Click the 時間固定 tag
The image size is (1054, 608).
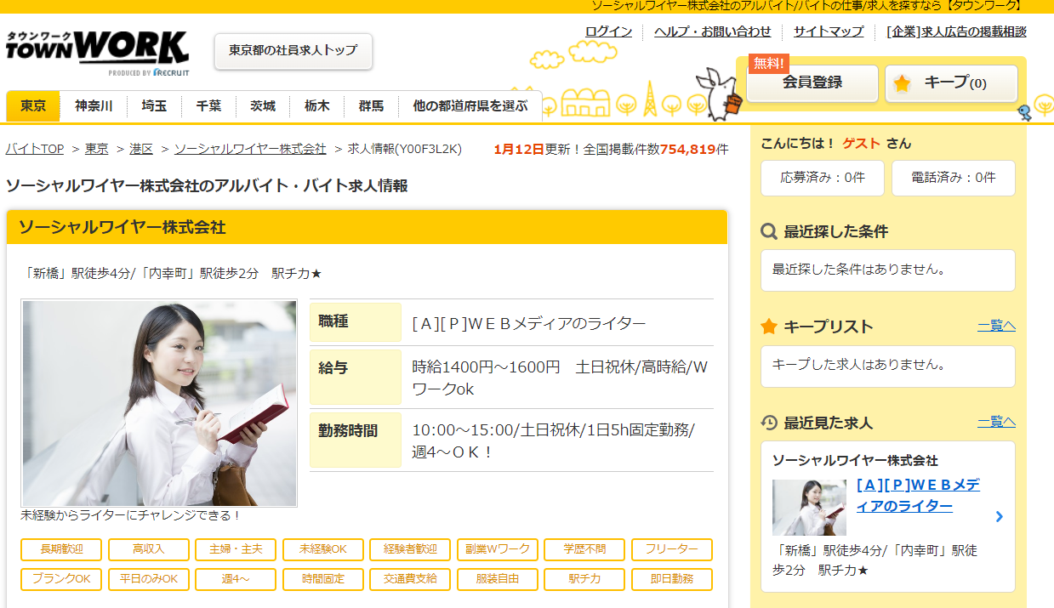(323, 579)
